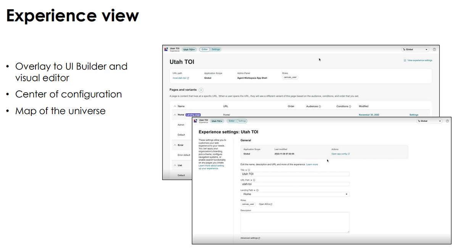Click the Utah TOI Experience logo icon
Screen dimensions: 458x248
[x=165, y=49]
